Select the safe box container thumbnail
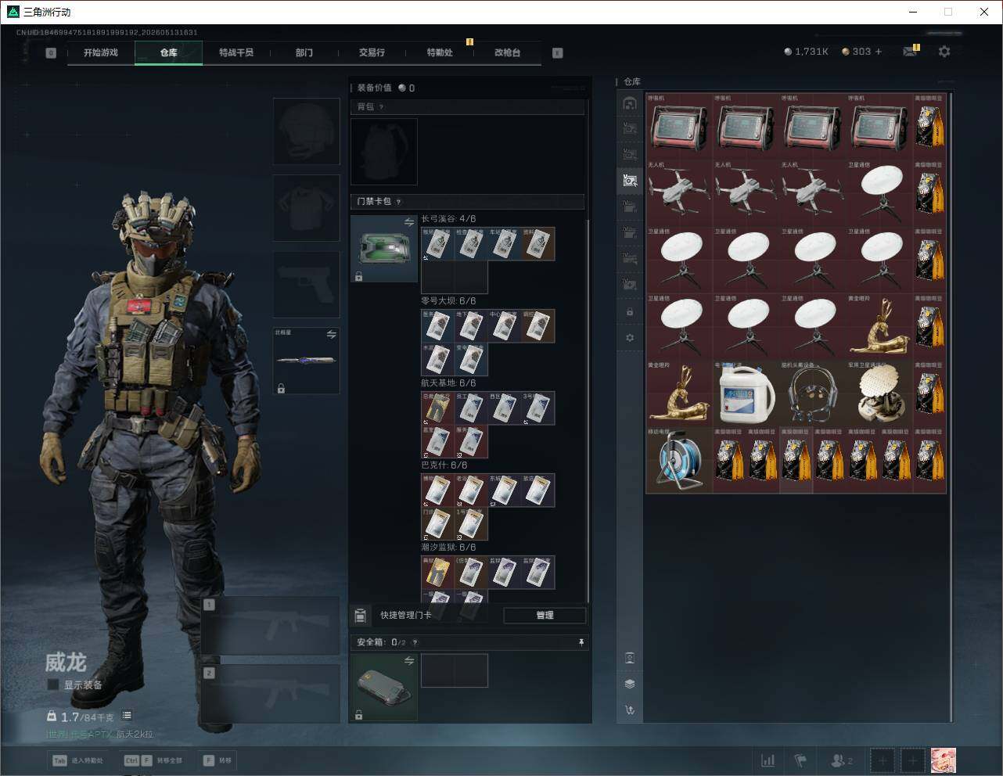Screen dimensions: 1003x776 [384, 687]
